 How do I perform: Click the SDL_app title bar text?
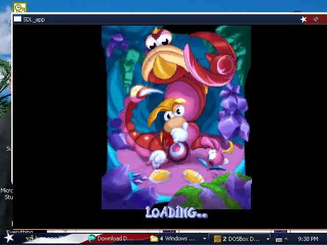34,19
